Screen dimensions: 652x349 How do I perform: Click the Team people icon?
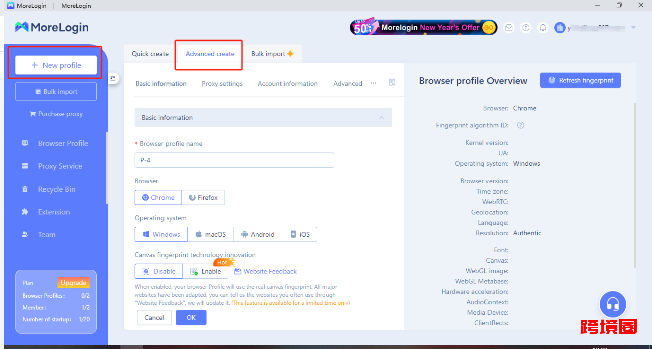click(25, 235)
